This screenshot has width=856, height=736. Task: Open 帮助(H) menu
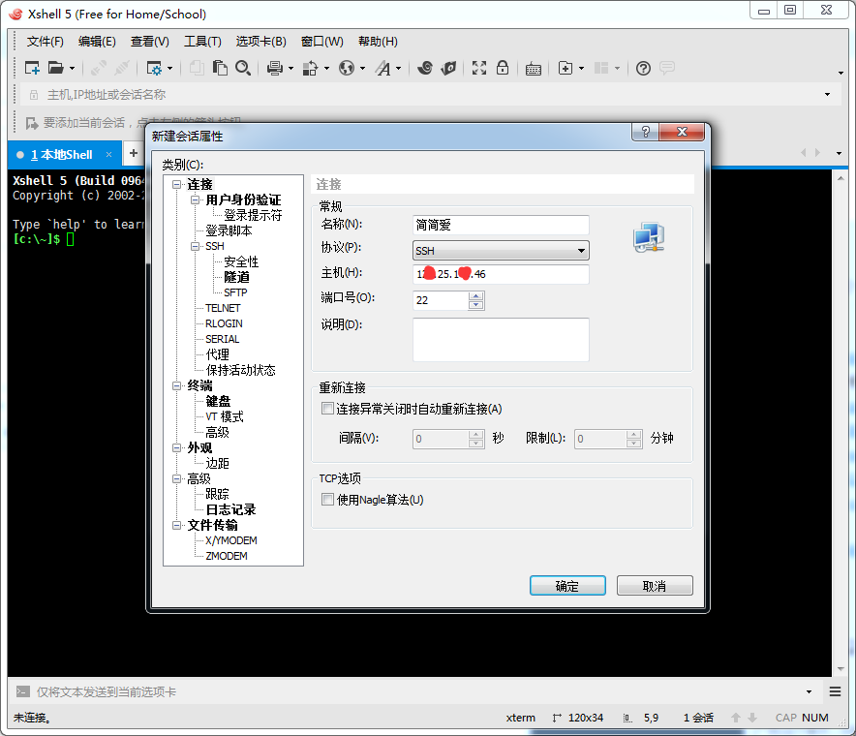tap(378, 42)
